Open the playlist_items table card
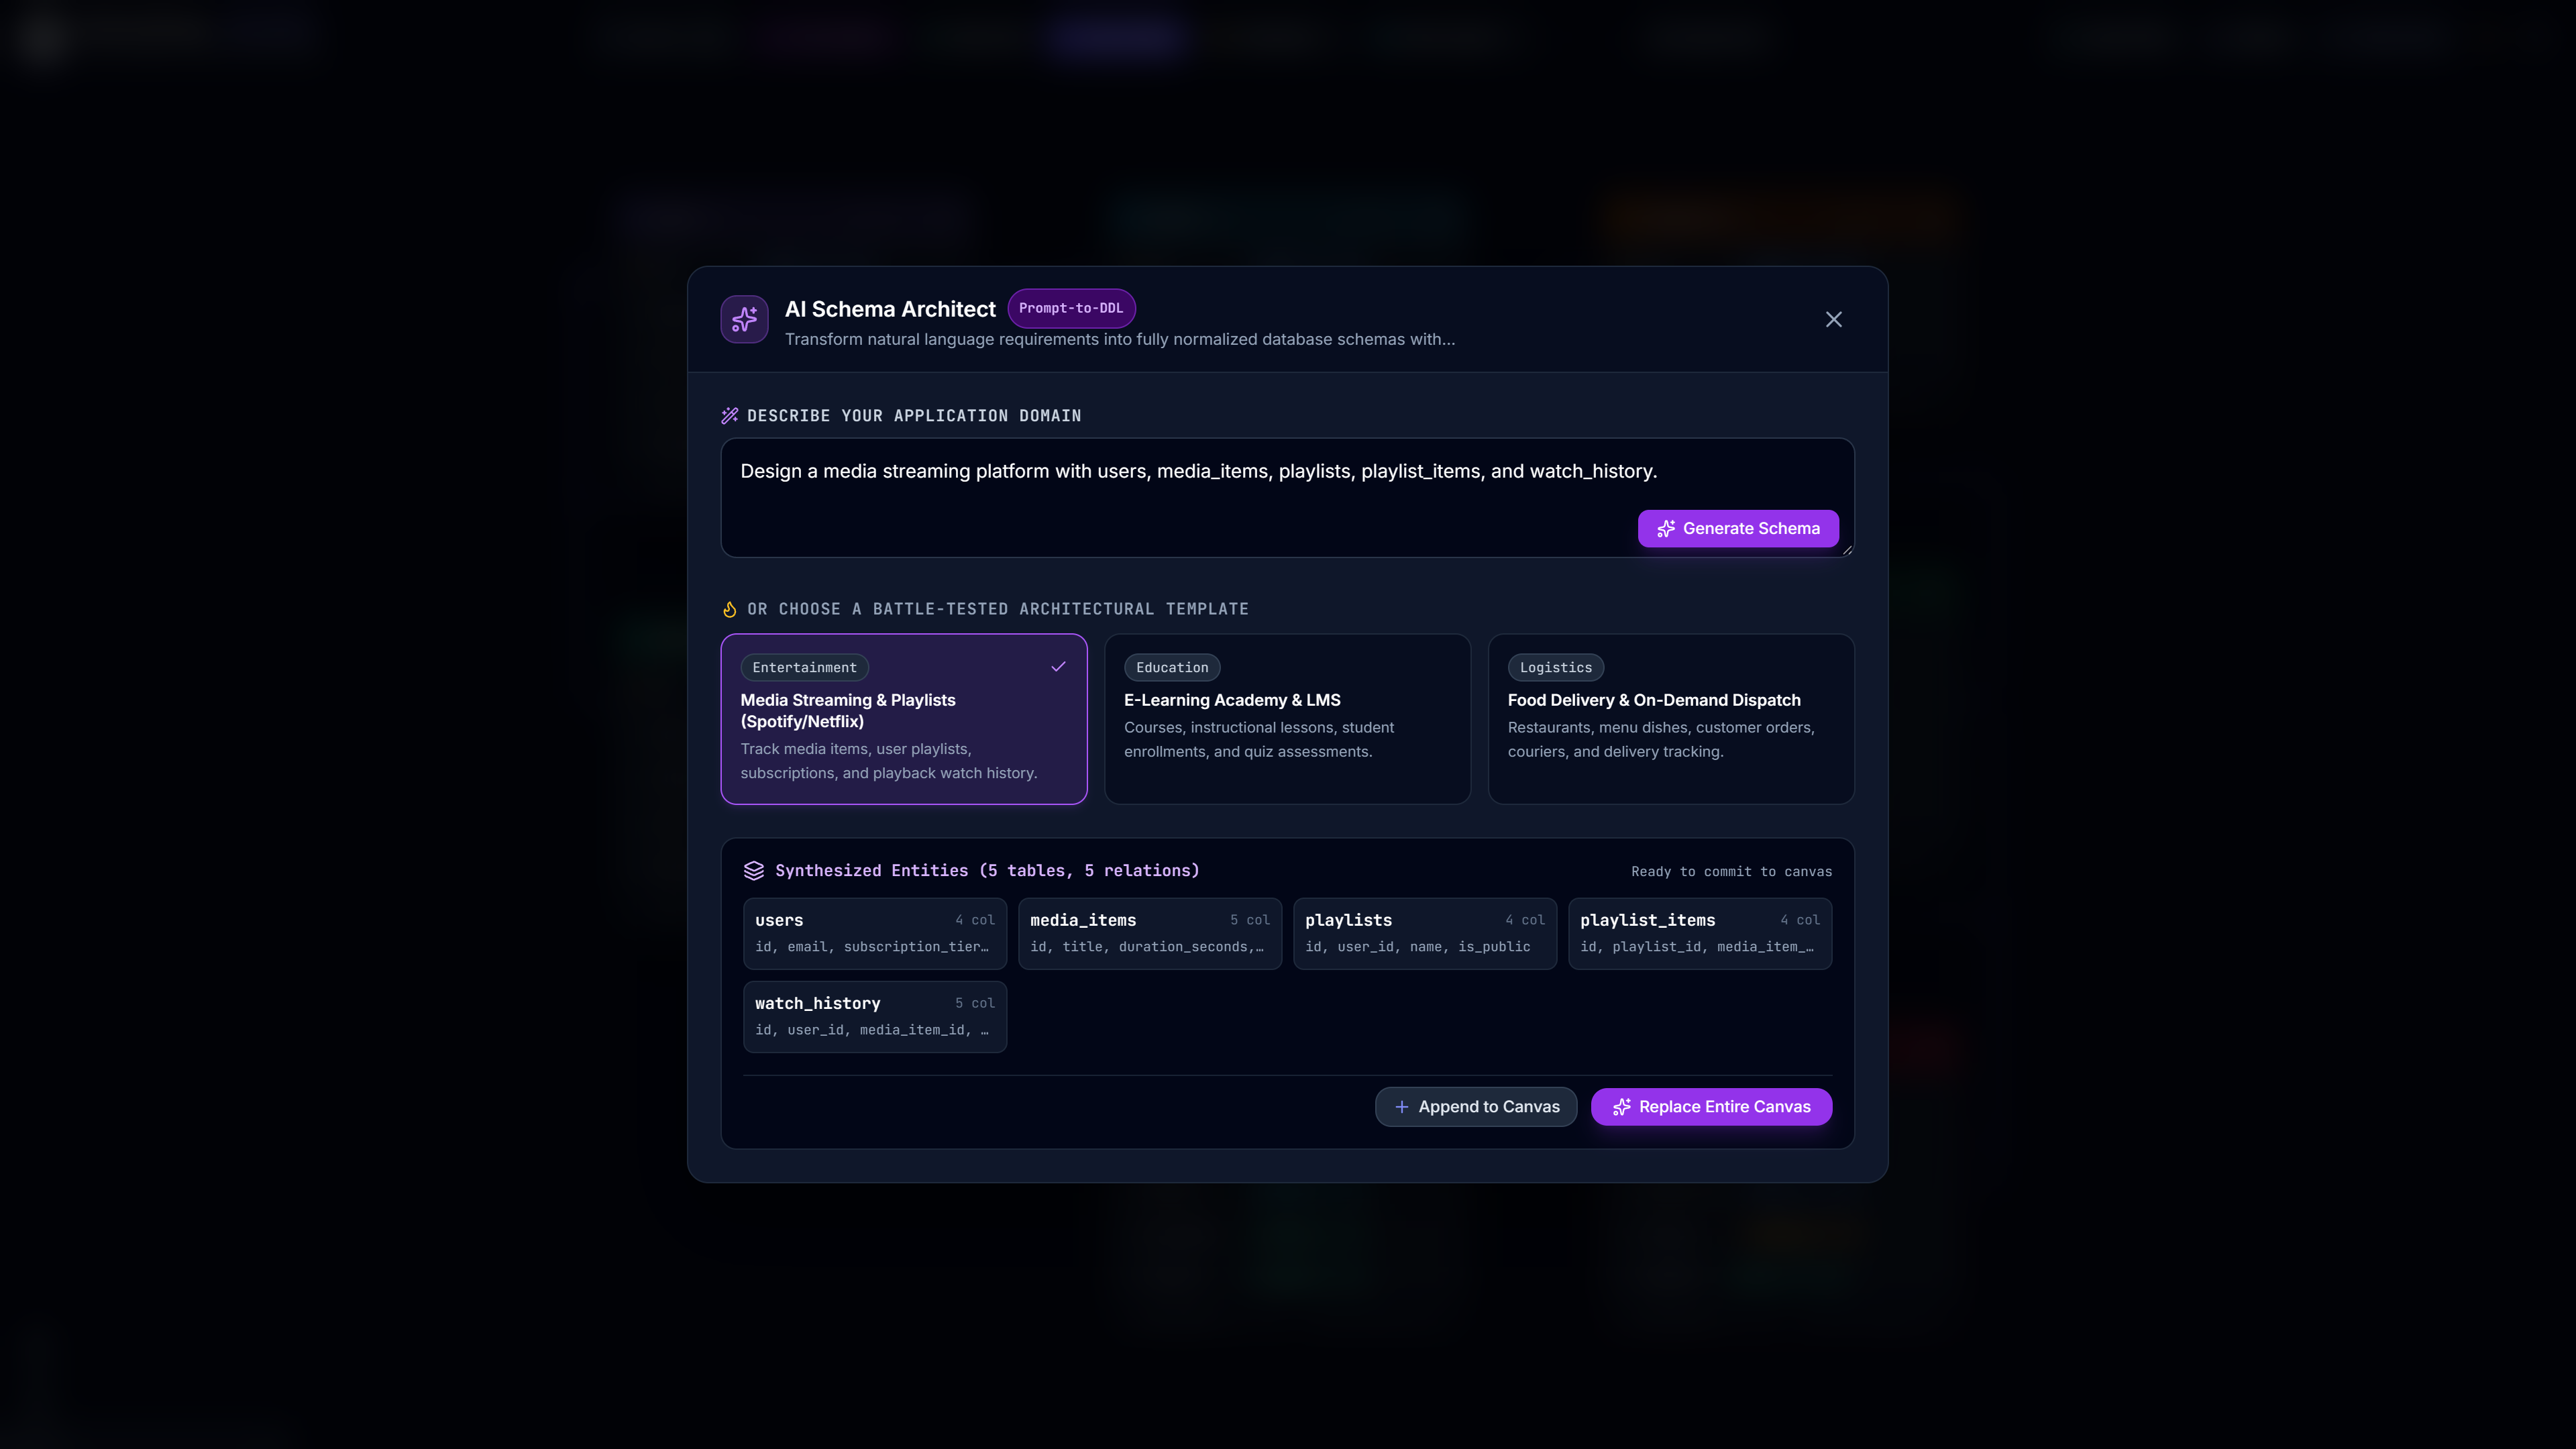 1700,933
